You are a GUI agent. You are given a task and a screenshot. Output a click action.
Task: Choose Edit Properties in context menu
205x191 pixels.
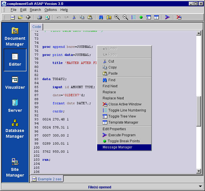coord(124,129)
